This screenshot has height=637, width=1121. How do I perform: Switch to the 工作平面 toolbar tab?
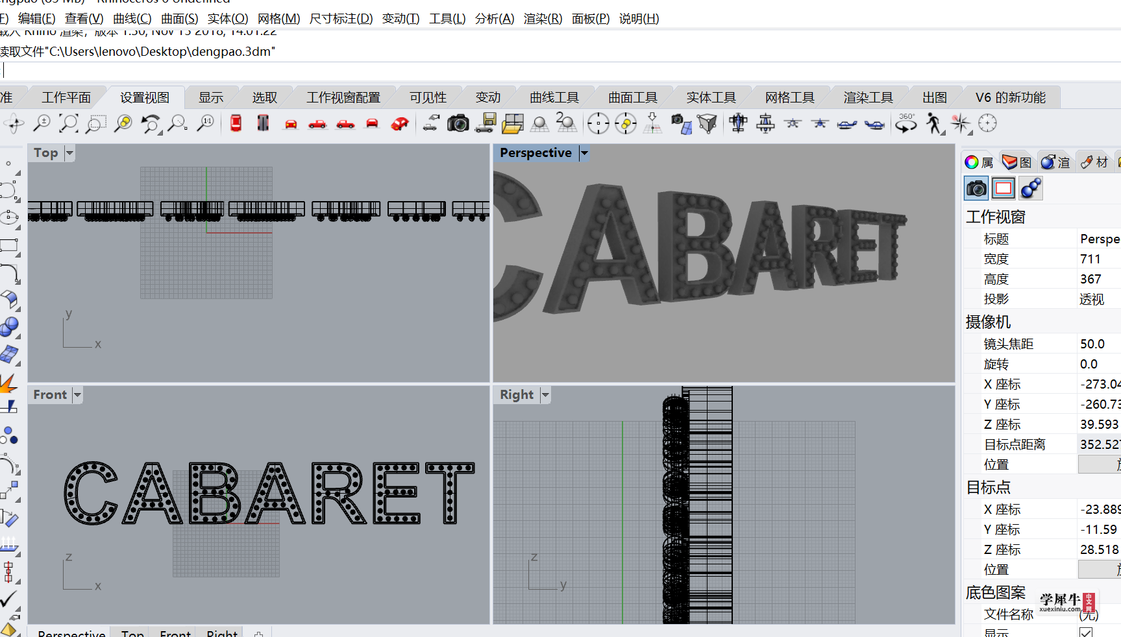click(x=66, y=97)
